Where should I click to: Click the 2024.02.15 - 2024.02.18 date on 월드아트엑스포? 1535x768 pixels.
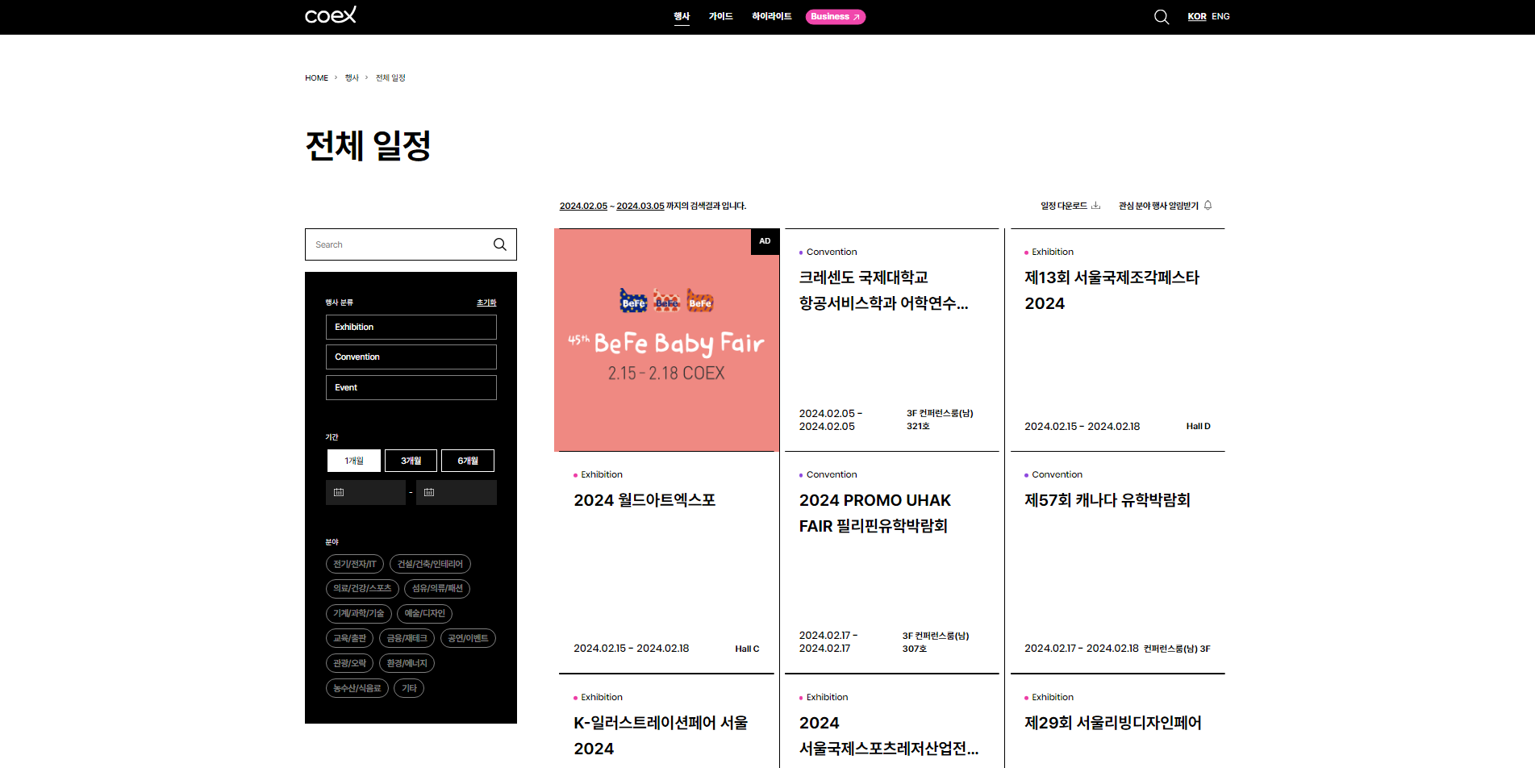tap(632, 649)
